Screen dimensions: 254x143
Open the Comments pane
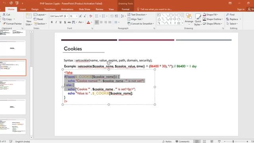pyautogui.click(x=183, y=141)
